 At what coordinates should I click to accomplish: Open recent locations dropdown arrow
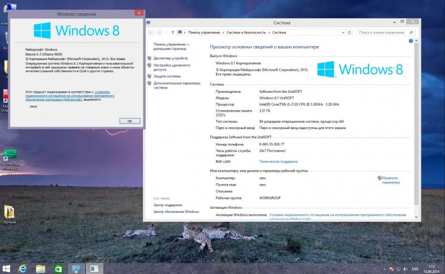pyautogui.click(x=166, y=32)
